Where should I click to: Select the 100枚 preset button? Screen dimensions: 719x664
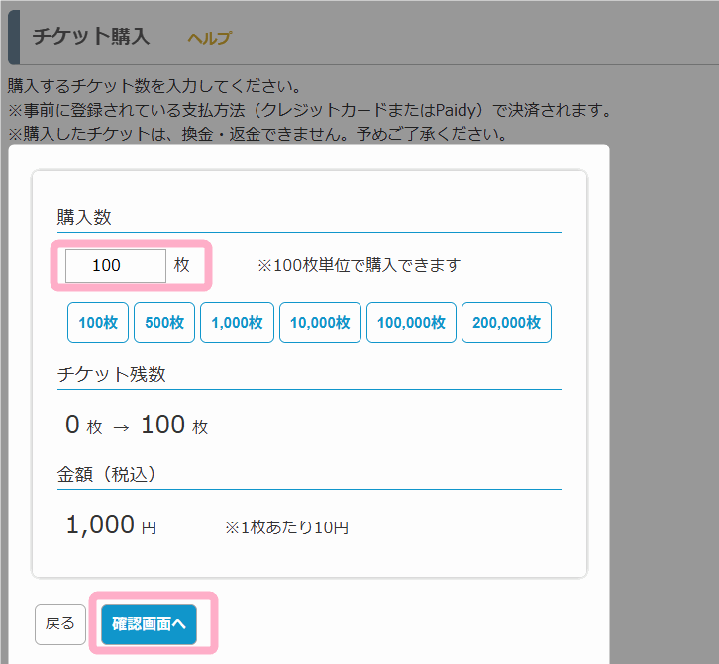coord(98,323)
